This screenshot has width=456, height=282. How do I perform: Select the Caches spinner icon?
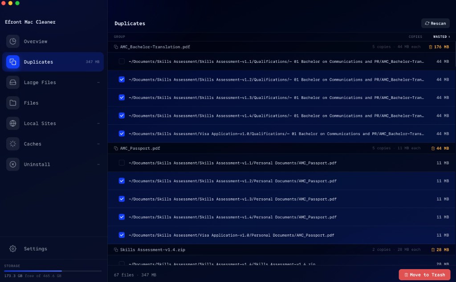(x=13, y=144)
